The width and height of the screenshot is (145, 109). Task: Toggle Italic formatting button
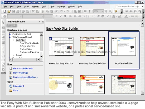coord(61,16)
